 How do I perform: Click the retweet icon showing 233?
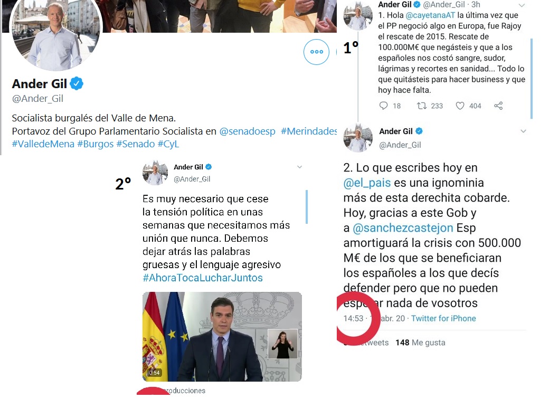click(x=422, y=106)
